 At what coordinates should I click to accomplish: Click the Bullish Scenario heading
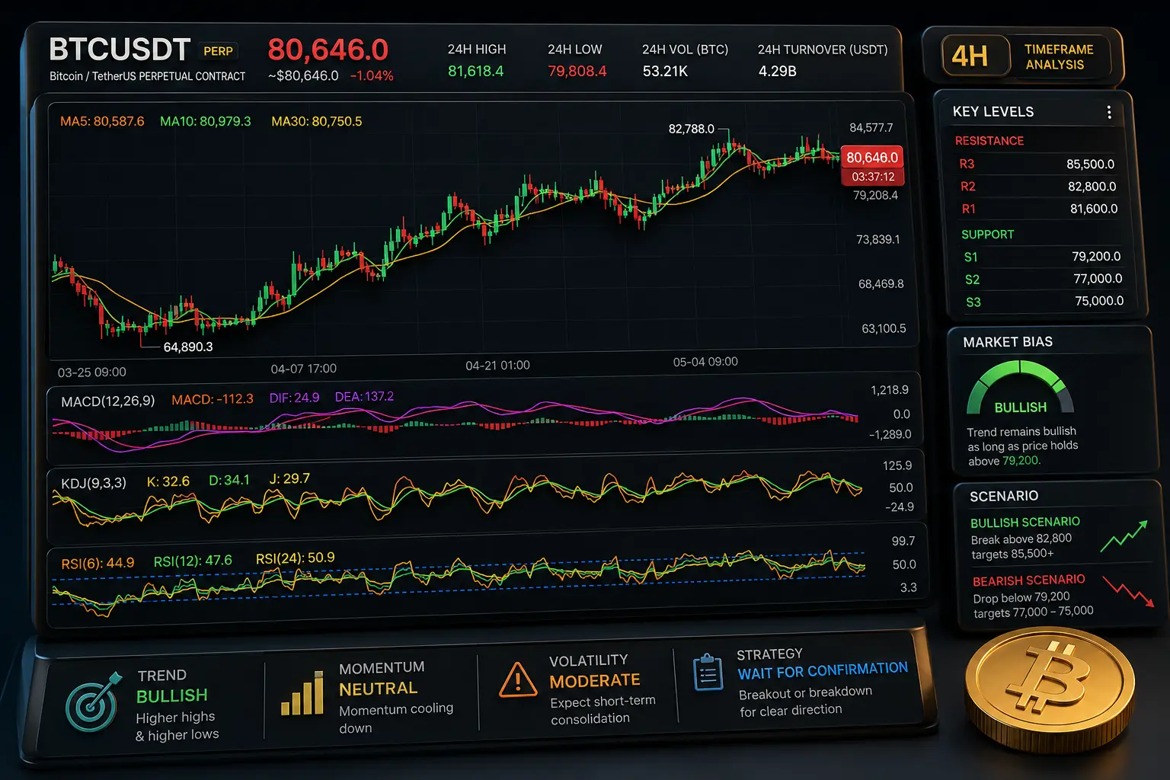[1025, 523]
